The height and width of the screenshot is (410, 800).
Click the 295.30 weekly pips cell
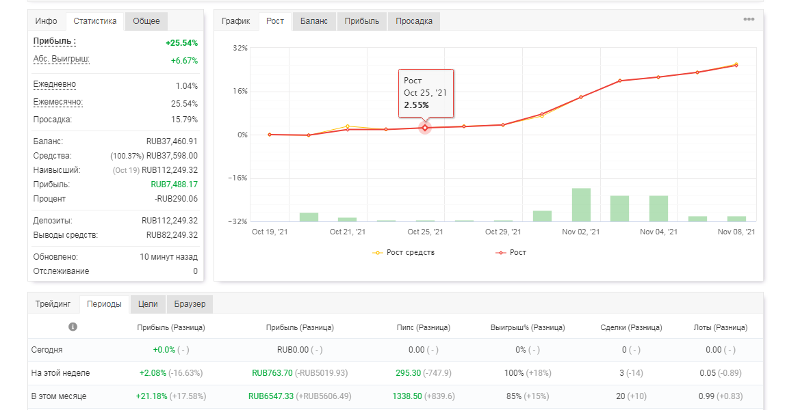408,373
